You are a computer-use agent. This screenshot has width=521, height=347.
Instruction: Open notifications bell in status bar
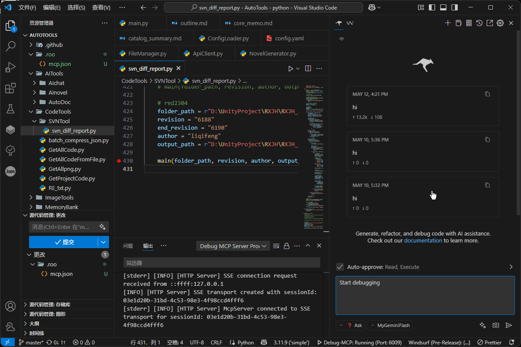point(512,343)
